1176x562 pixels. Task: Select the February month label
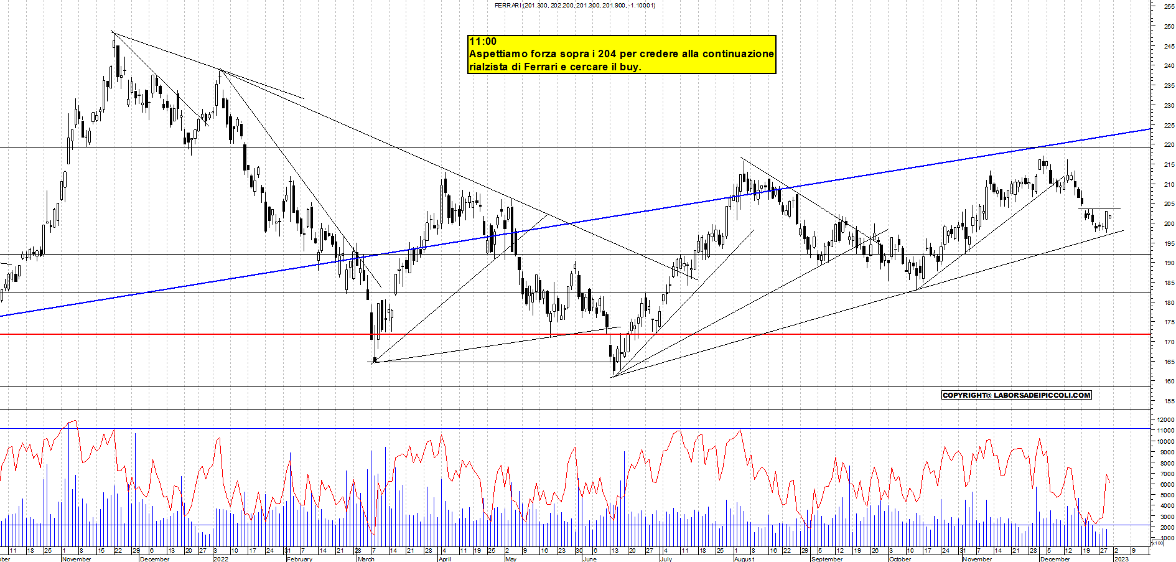click(300, 559)
